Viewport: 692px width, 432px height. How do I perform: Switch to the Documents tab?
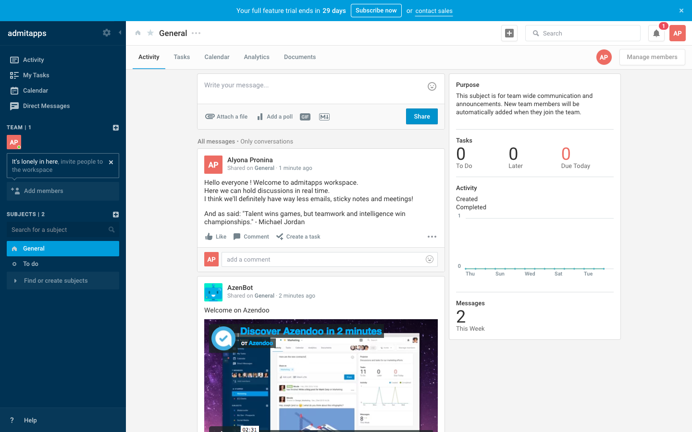point(300,57)
